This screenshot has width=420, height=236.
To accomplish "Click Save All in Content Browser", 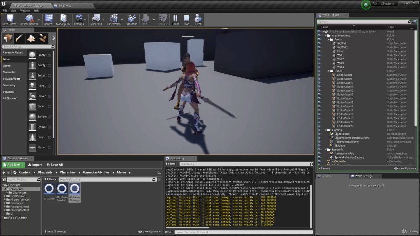I will pos(54,165).
